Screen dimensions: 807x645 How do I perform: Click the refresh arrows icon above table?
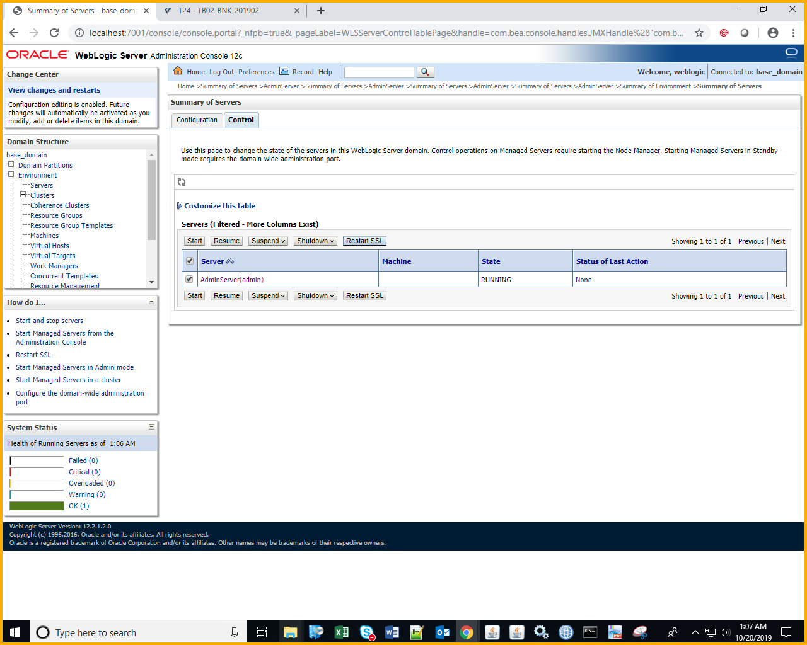(x=182, y=182)
